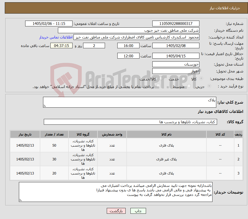Click quantity 20 in row 3
This screenshot has height=219, width=248.
point(54,173)
